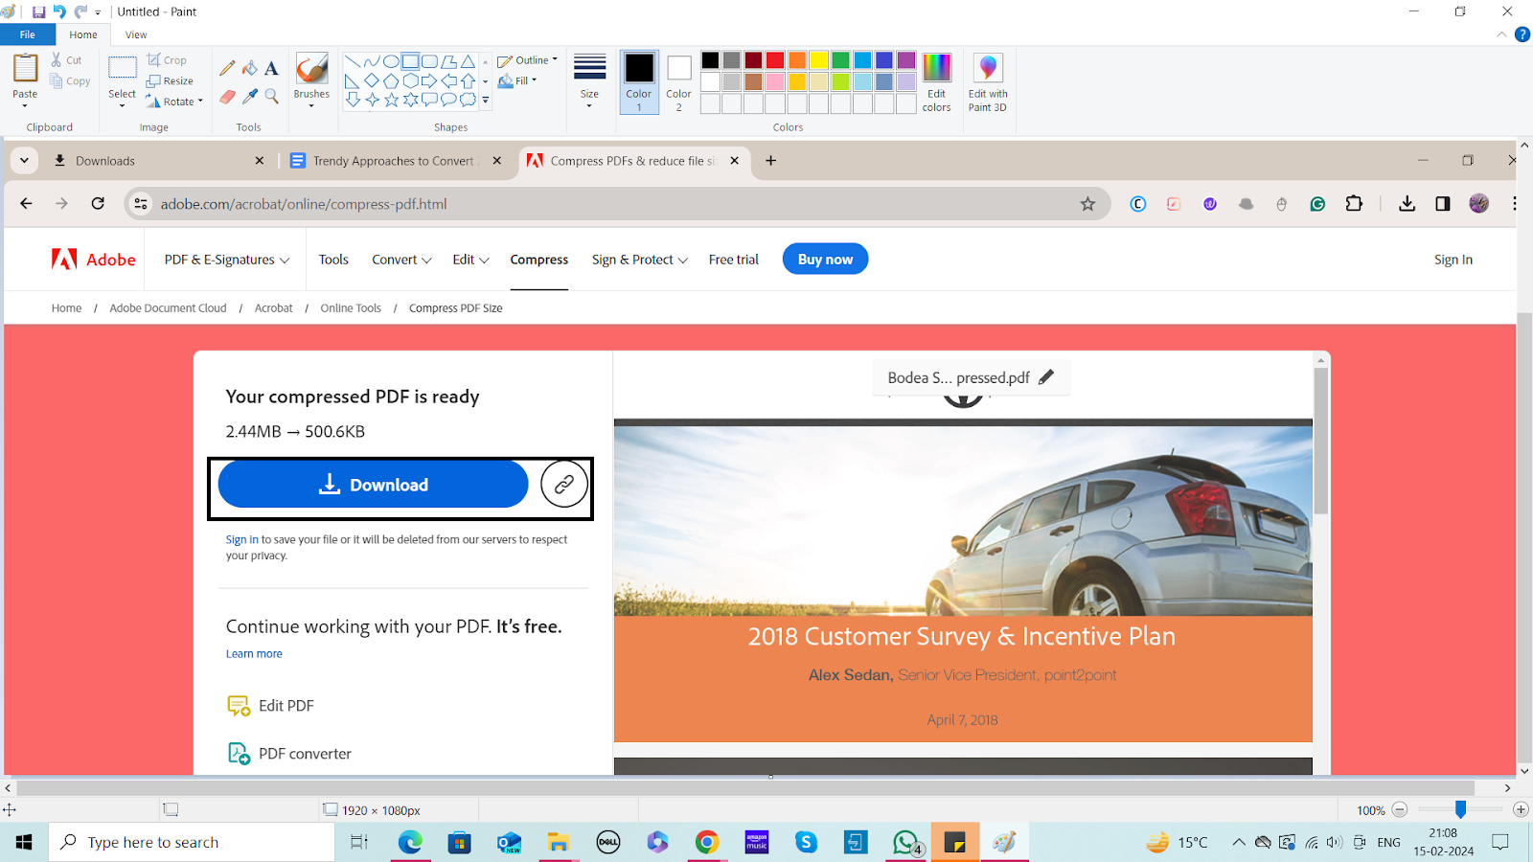Click the zoom slider handle
Image resolution: width=1533 pixels, height=862 pixels.
point(1460,809)
